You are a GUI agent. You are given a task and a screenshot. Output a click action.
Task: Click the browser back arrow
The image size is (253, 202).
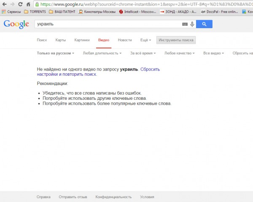(x=5, y=4)
